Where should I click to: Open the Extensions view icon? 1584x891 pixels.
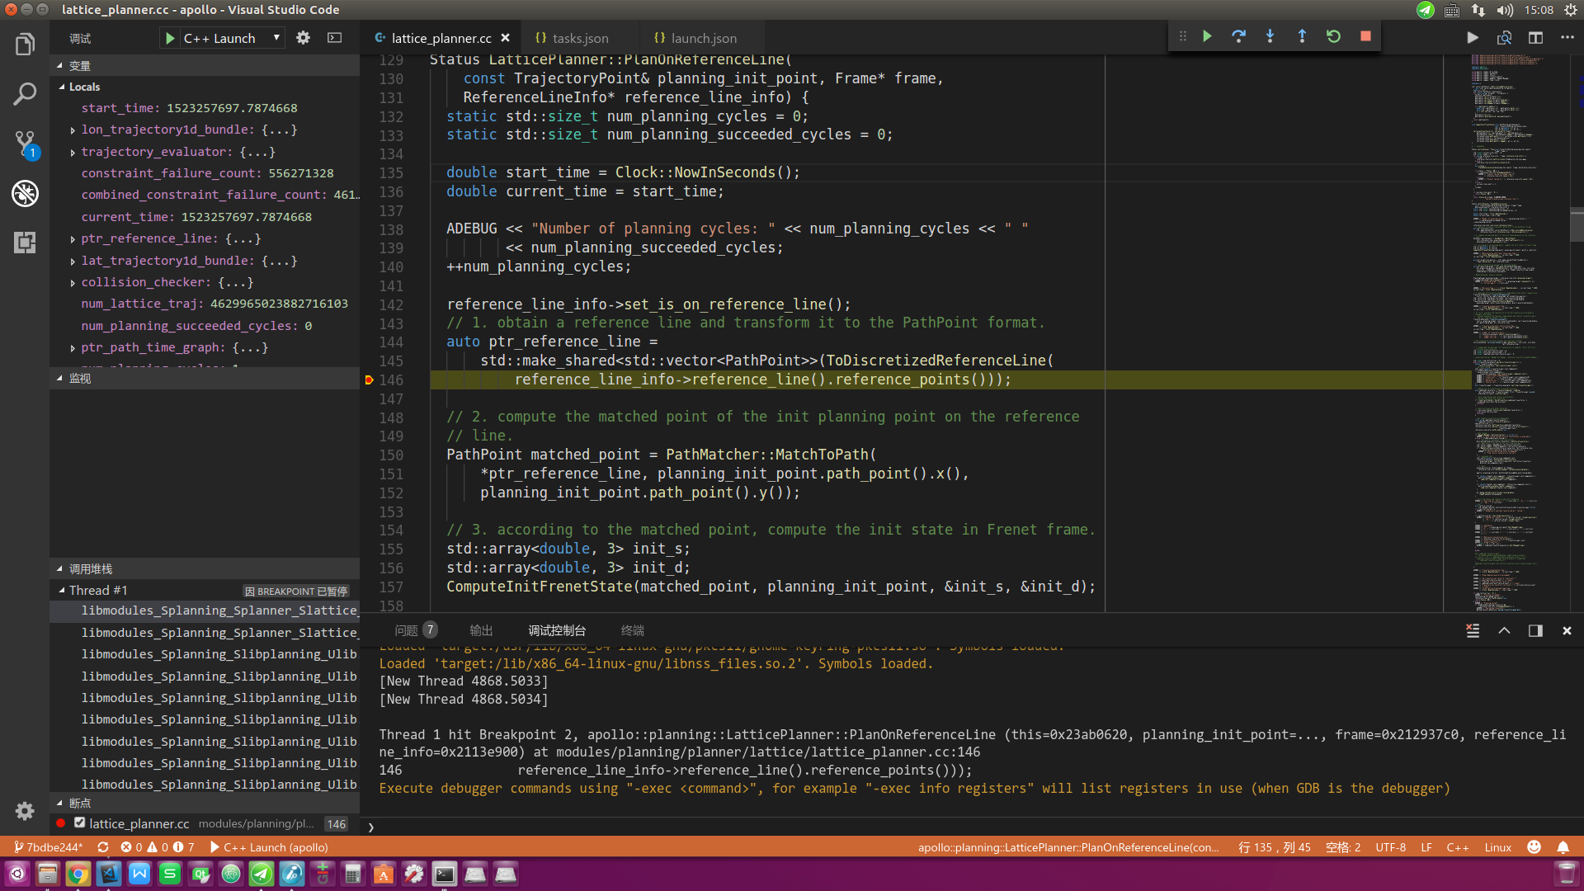pos(25,243)
